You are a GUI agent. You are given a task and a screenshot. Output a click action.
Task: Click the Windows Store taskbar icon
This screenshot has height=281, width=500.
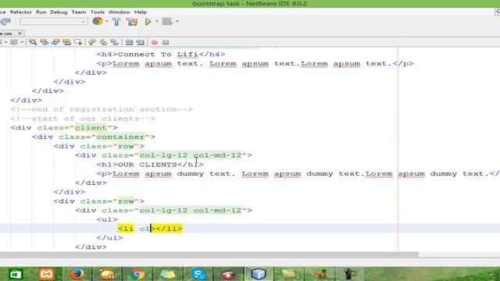click(16, 274)
